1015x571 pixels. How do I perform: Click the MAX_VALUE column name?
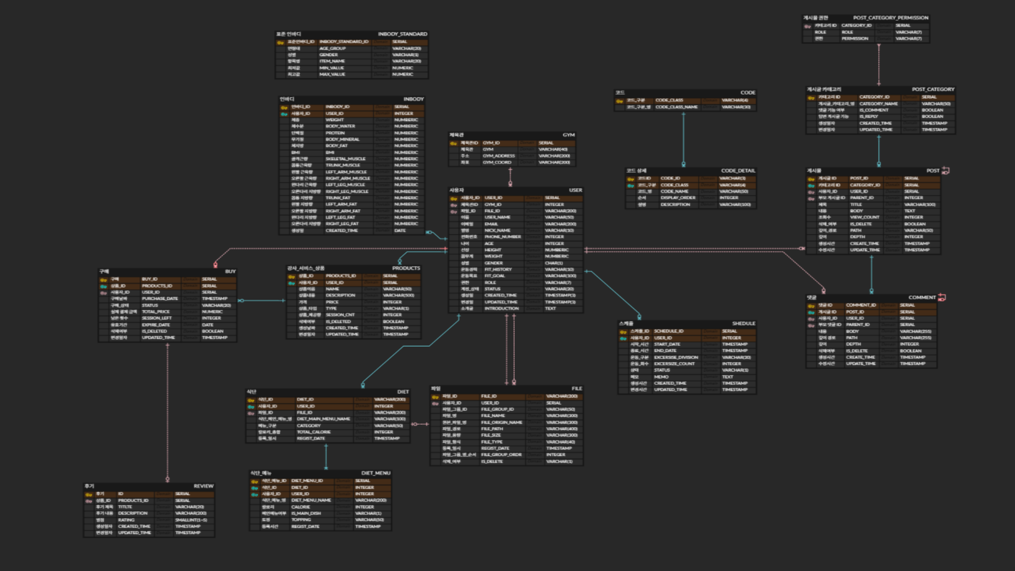point(332,75)
